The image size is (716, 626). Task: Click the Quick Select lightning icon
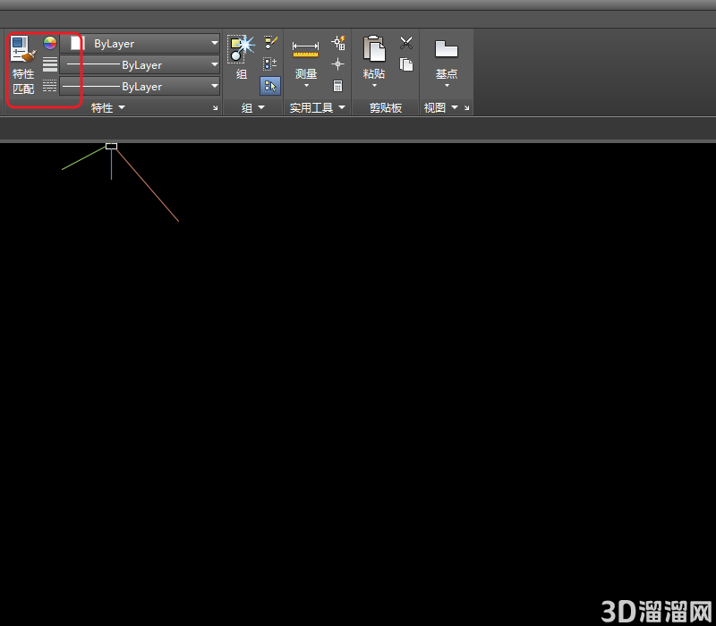(x=338, y=42)
